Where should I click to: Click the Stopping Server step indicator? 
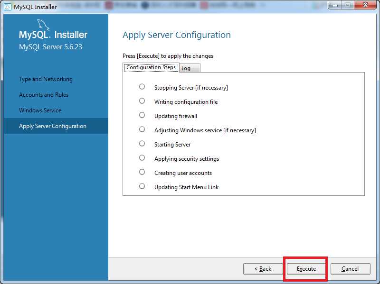pyautogui.click(x=142, y=87)
